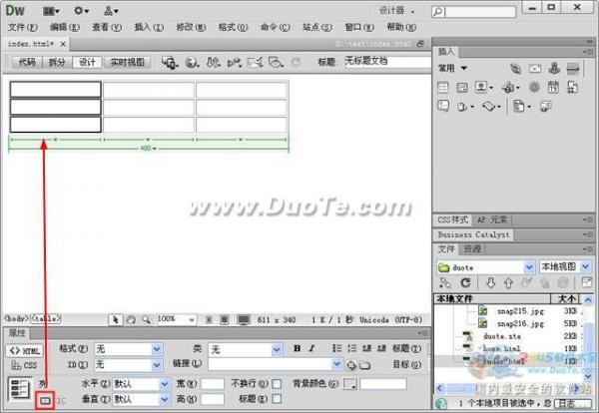Select the Zoom magnifier tool
Viewport: 599px width, 413px height.
(146, 319)
